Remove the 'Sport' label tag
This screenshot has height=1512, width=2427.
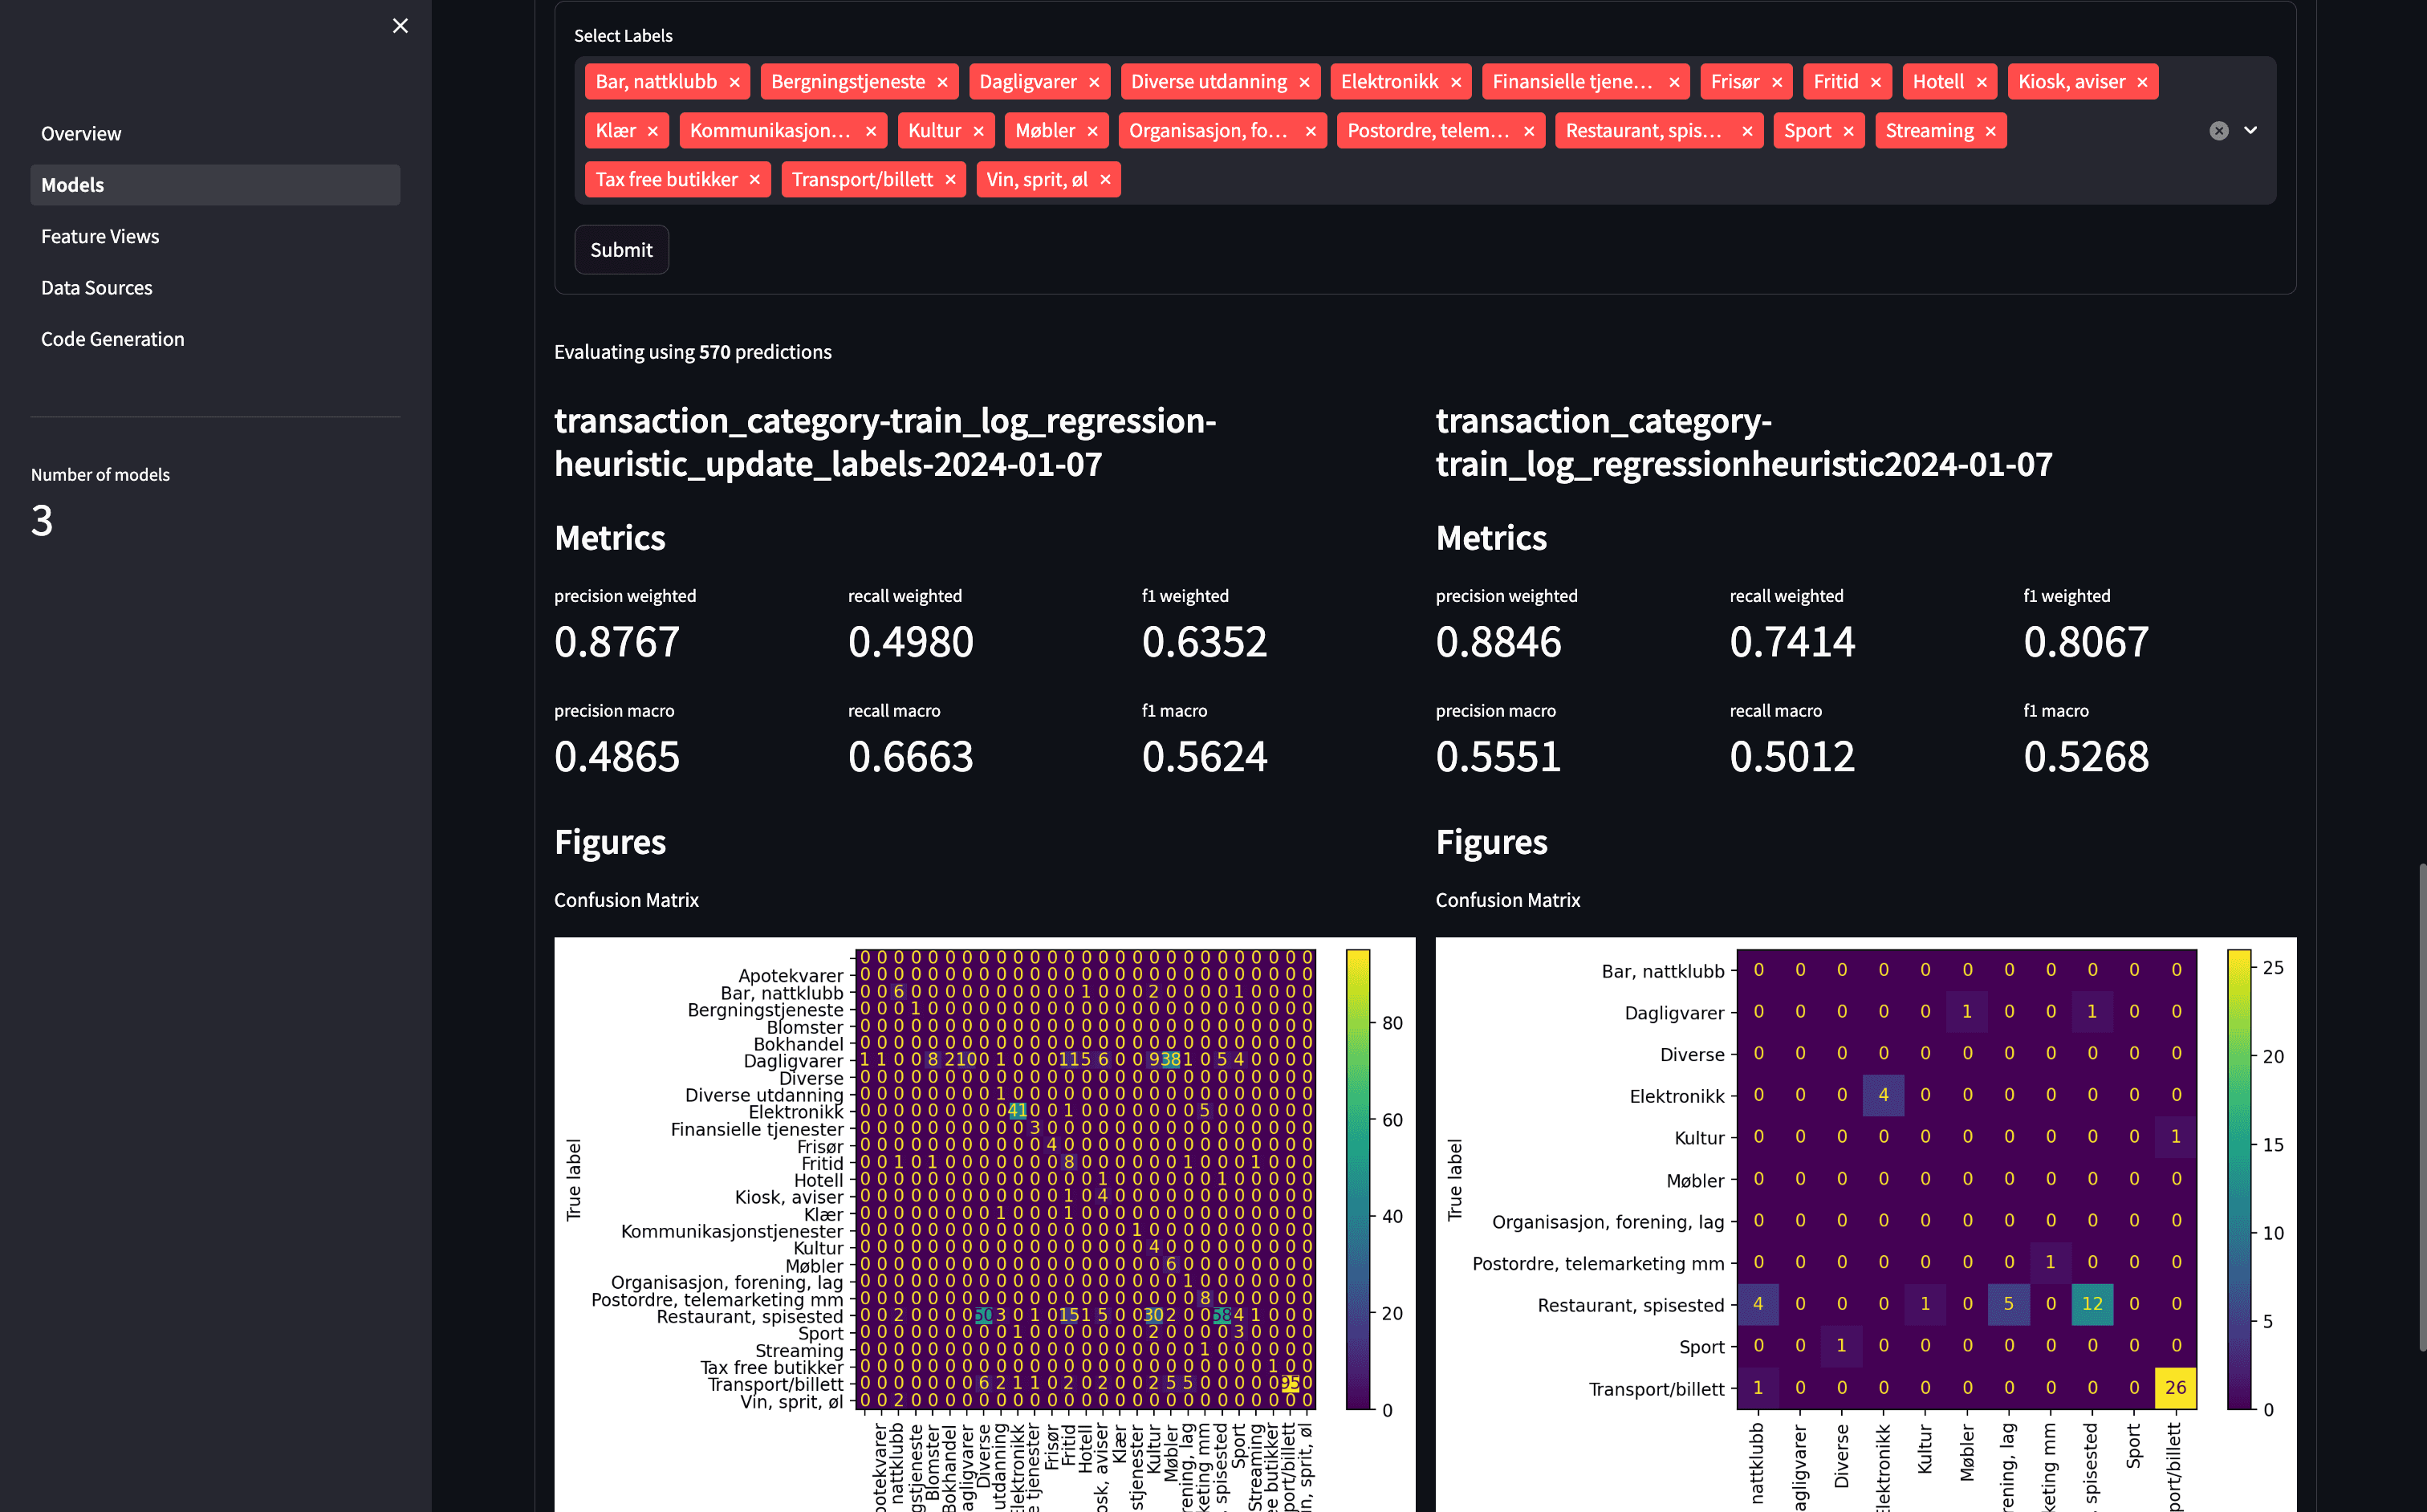point(1849,131)
